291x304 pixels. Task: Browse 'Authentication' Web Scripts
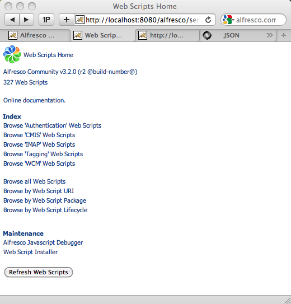click(x=52, y=125)
